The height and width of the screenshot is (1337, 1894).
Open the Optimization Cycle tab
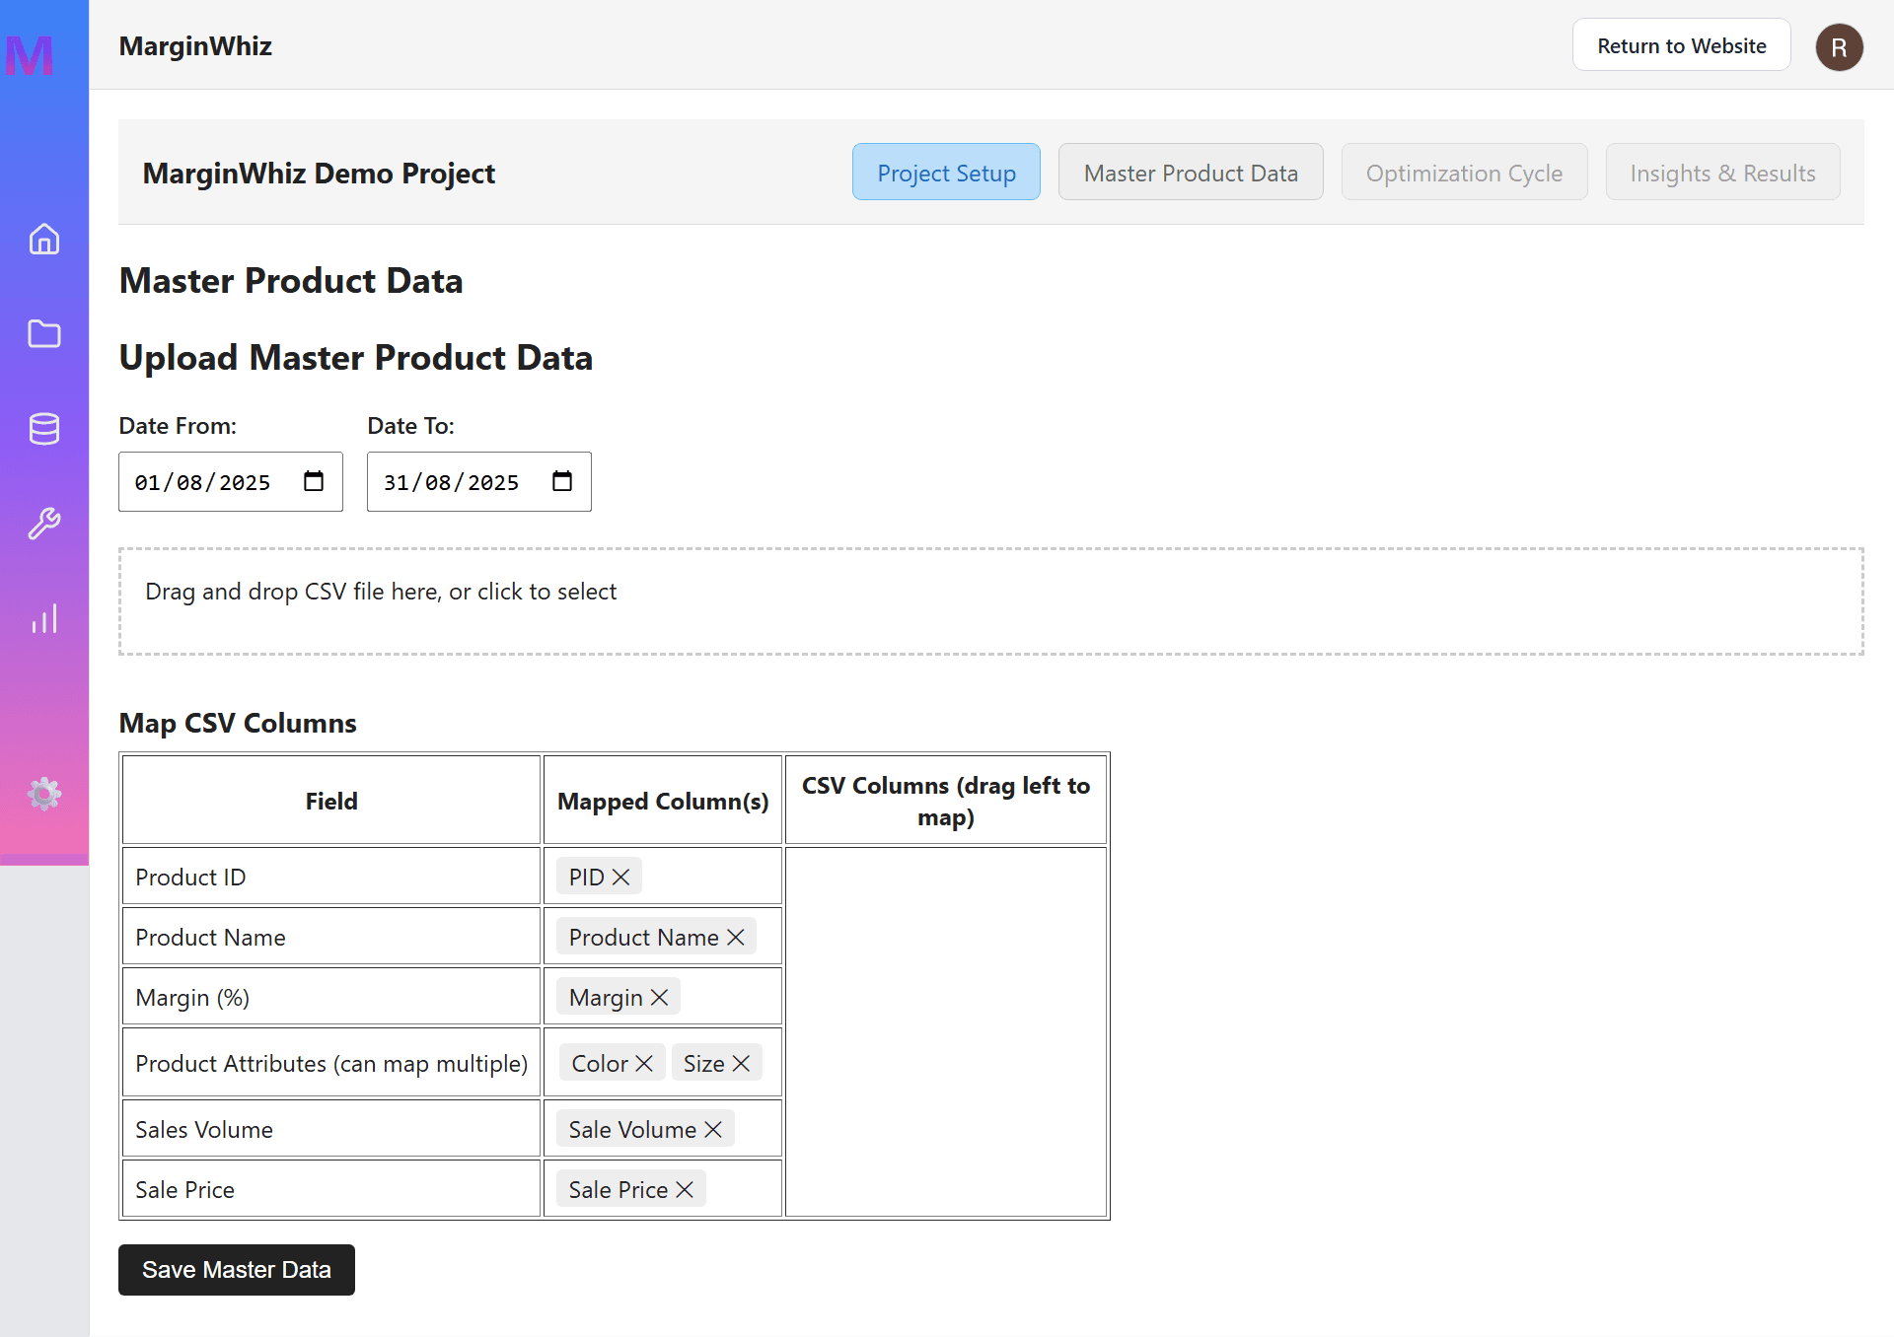1464,173
